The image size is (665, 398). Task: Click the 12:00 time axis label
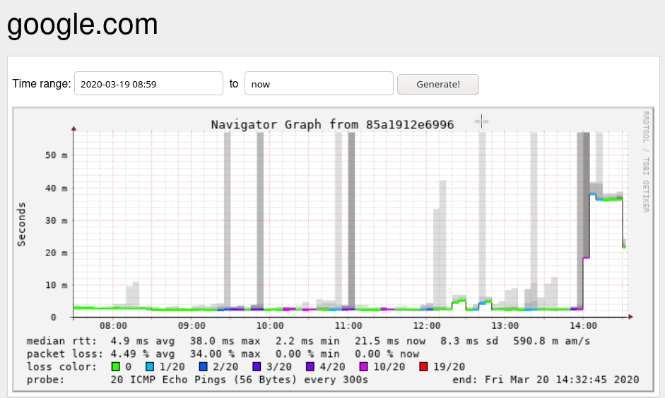[x=427, y=326]
